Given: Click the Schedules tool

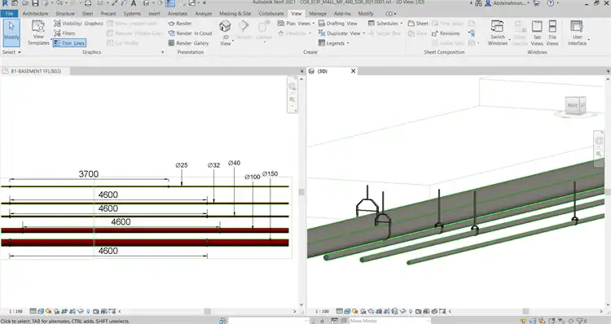Looking at the screenshot, I should coord(383,24).
